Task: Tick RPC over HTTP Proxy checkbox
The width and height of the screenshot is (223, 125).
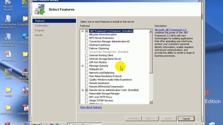Action: pyautogui.click(x=86, y=97)
